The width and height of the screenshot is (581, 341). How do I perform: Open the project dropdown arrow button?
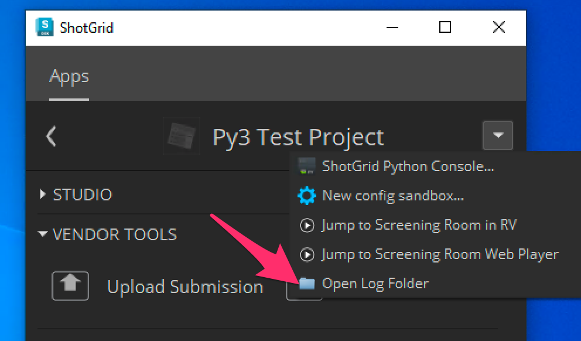(498, 135)
